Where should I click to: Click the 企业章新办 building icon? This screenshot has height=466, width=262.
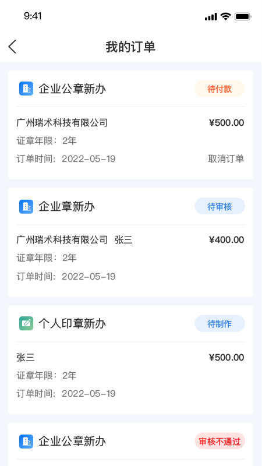26,206
